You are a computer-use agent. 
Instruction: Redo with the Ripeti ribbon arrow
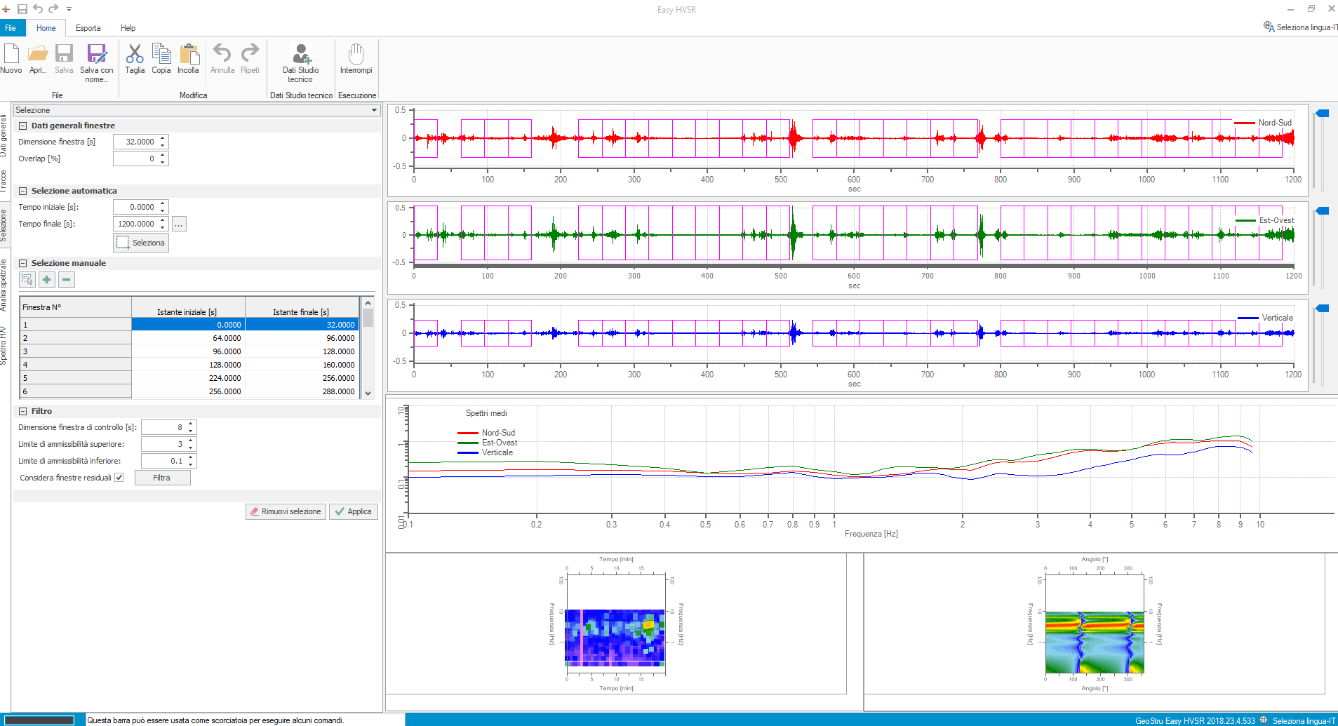click(x=250, y=59)
